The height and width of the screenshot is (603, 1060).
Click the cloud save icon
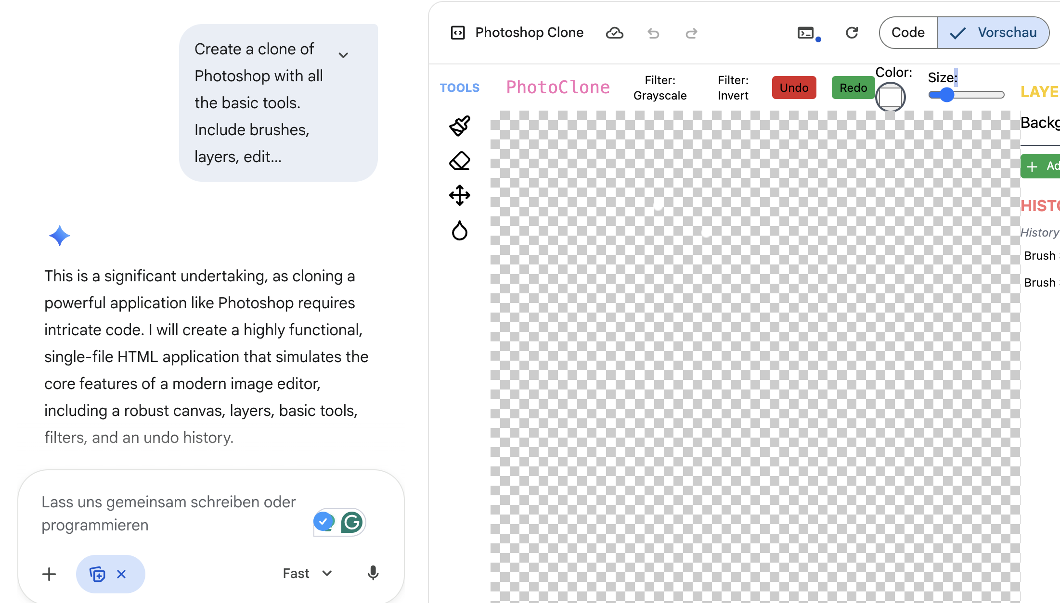614,33
